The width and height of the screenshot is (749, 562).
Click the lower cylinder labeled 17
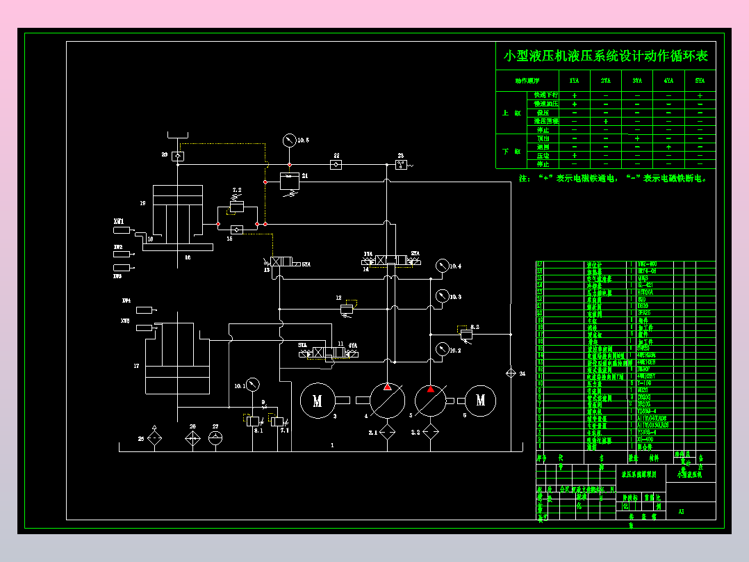point(178,359)
